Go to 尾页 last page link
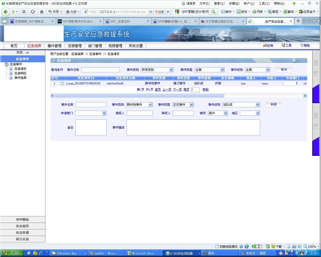Viewport: 321px width, 257px height. [x=186, y=90]
